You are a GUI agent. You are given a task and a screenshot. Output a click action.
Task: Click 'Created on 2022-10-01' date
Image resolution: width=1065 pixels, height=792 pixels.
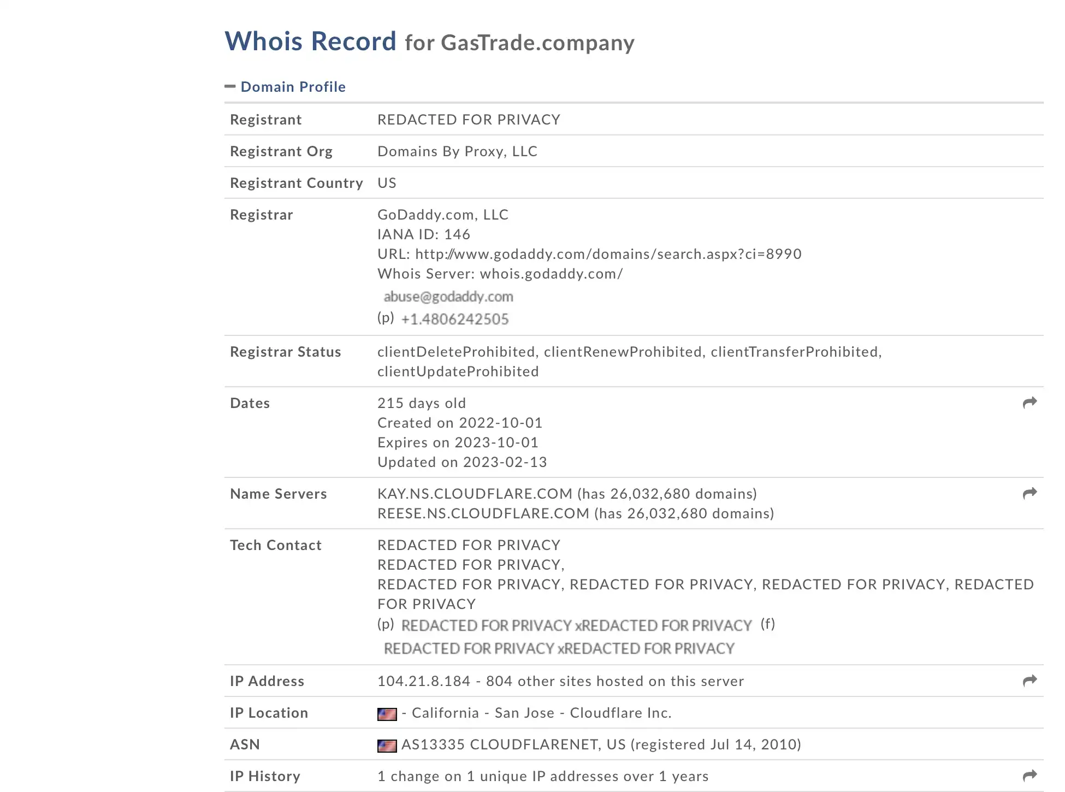(460, 423)
